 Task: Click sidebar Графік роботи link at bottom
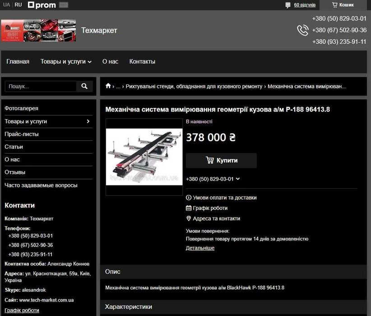22,310
